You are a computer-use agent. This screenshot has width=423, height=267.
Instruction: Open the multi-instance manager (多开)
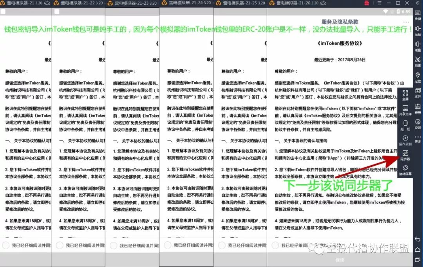(417, 92)
